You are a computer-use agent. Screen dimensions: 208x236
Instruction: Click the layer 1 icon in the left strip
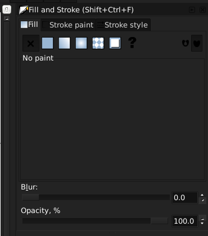tap(7, 10)
